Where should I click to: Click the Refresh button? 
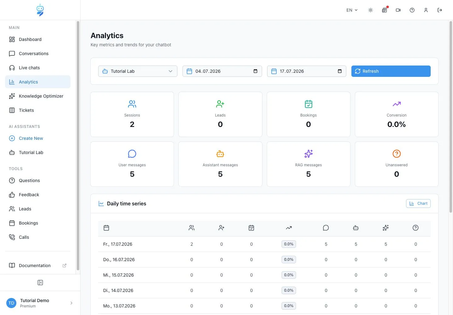click(x=391, y=71)
